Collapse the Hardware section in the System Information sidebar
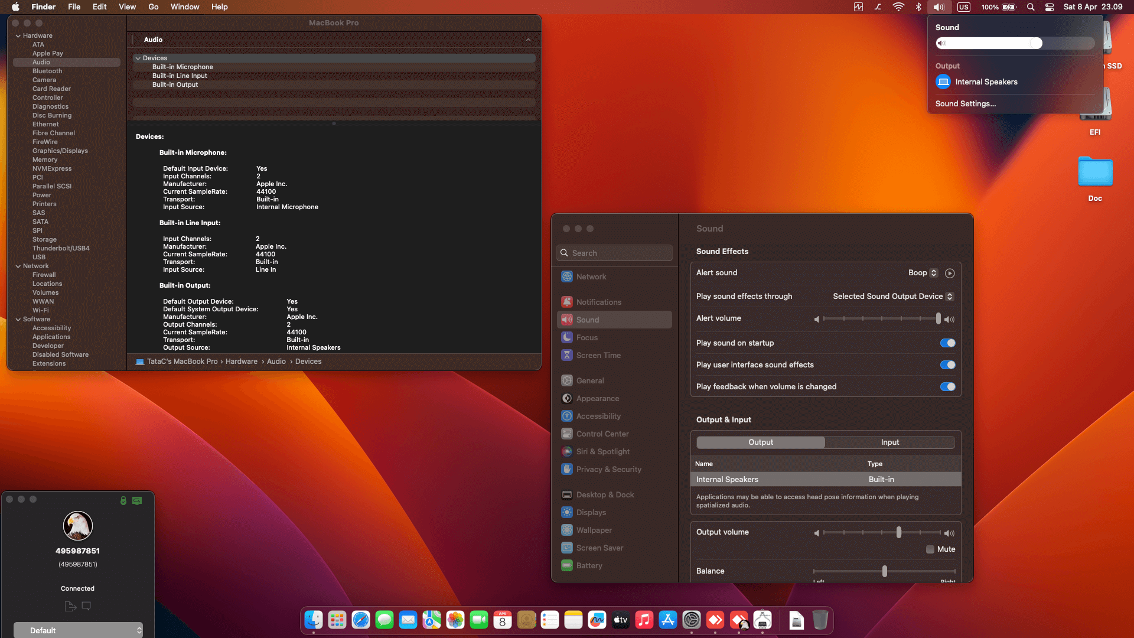 [18, 36]
